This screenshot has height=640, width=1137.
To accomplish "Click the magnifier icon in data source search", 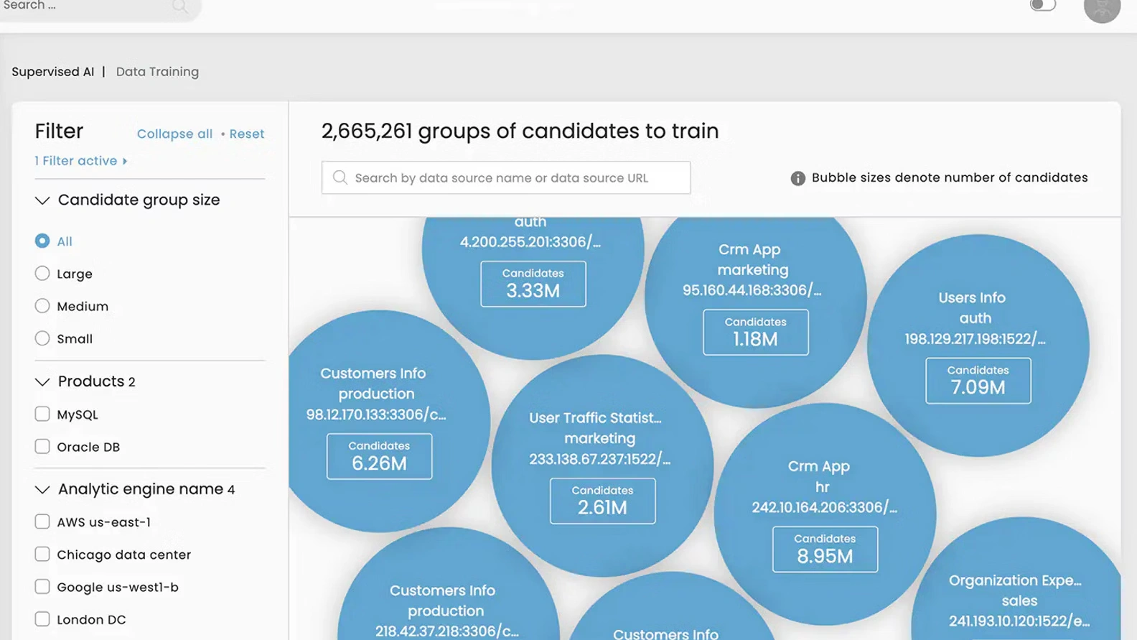I will (340, 177).
